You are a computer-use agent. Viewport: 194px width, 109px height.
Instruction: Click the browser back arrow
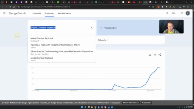[x=2, y=7]
